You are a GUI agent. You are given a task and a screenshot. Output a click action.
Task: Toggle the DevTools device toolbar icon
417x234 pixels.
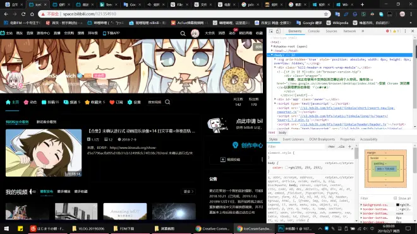tap(278, 31)
